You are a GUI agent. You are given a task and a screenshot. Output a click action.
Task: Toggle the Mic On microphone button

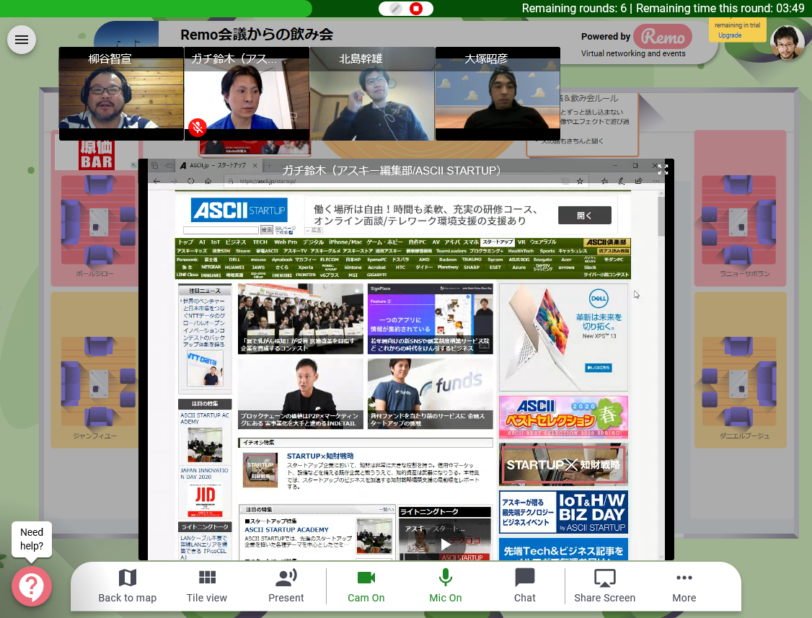pyautogui.click(x=446, y=586)
